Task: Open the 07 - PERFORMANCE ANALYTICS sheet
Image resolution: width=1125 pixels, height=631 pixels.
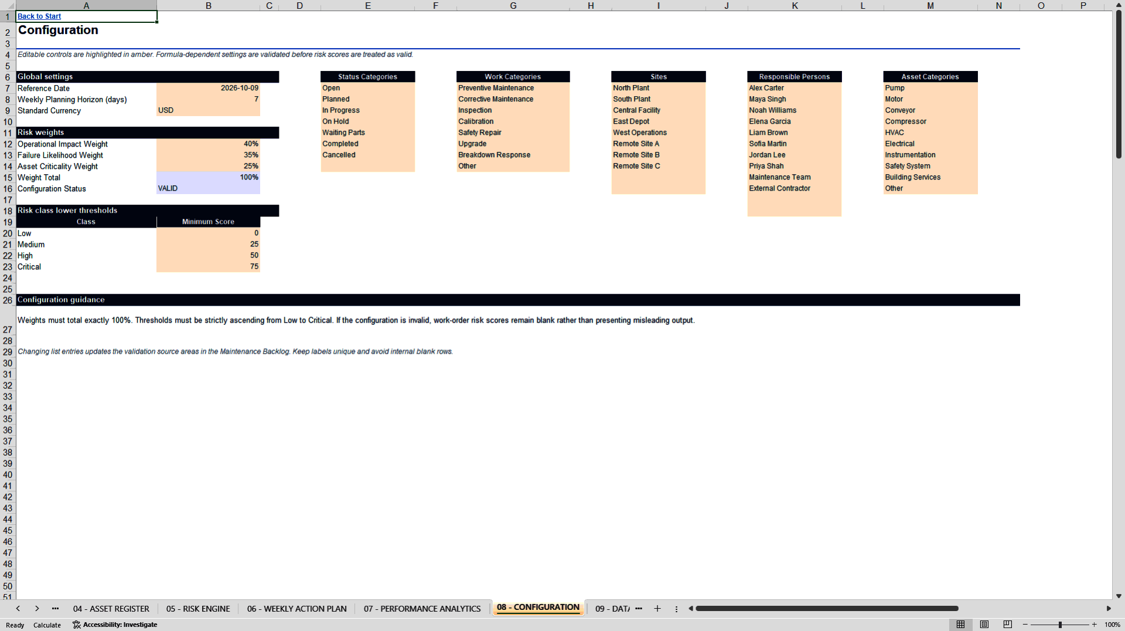Action: [422, 609]
